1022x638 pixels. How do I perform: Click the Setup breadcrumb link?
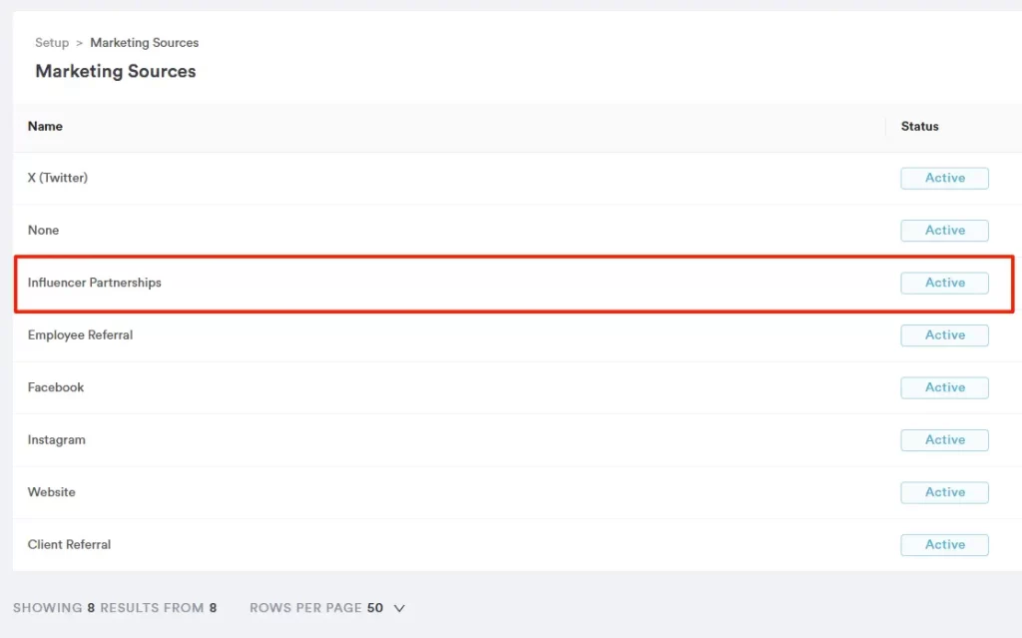click(x=52, y=43)
